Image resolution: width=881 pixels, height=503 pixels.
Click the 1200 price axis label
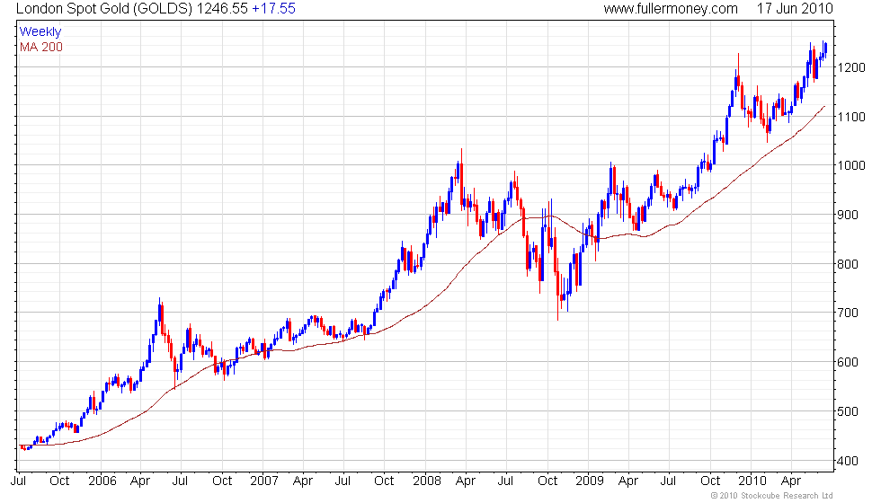point(851,67)
